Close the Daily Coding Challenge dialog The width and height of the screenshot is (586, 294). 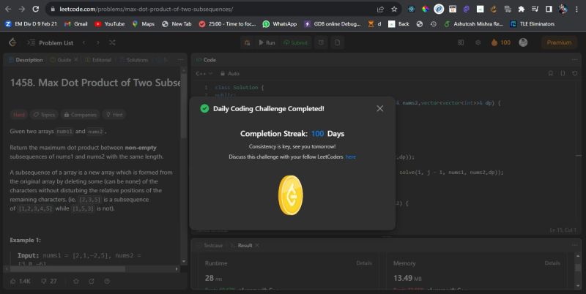point(379,108)
